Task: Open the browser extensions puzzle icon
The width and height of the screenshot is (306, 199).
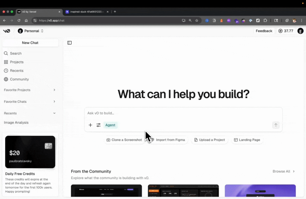Action: click(265, 20)
